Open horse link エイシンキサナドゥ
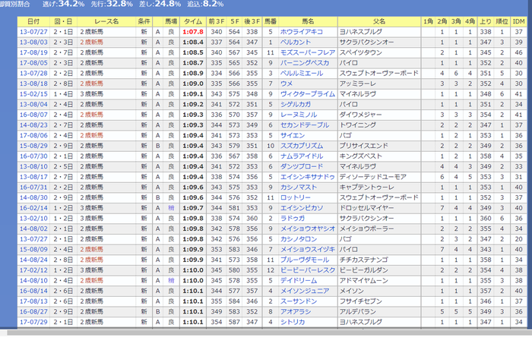Viewport: 532px width, 350px height. tap(307, 177)
